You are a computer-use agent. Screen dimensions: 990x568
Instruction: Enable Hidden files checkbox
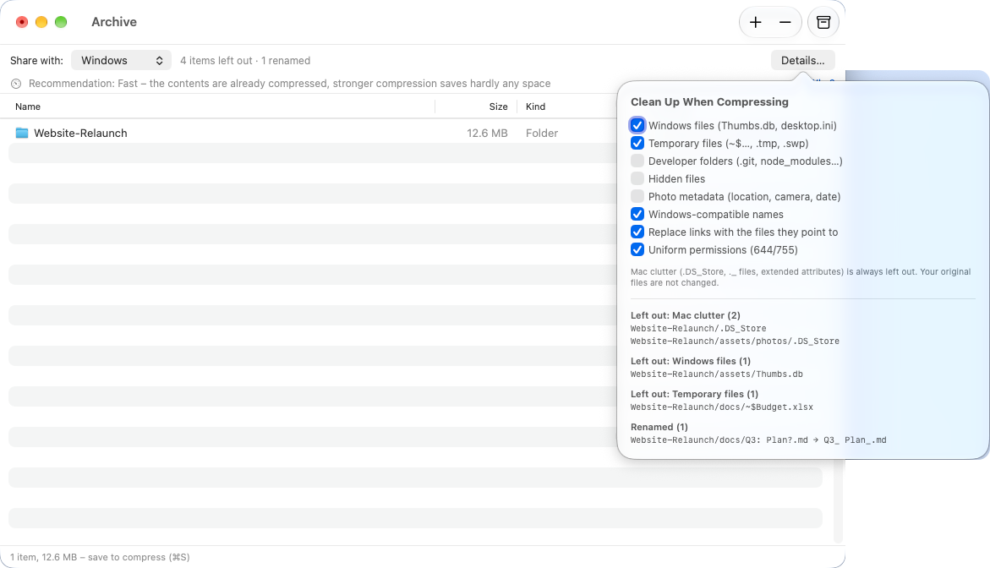pos(637,178)
